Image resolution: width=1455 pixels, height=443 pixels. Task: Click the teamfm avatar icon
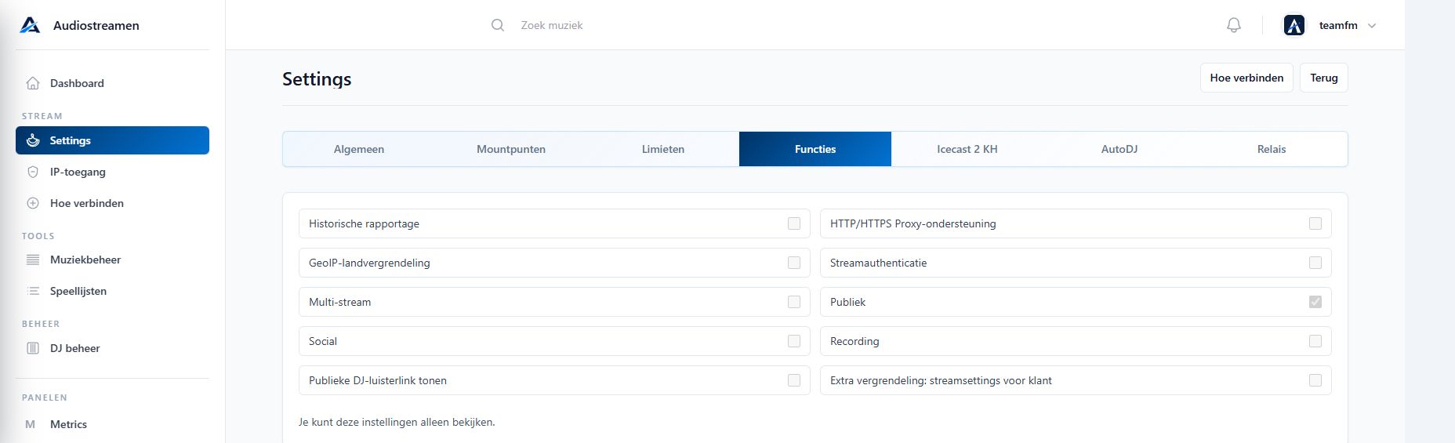1294,25
